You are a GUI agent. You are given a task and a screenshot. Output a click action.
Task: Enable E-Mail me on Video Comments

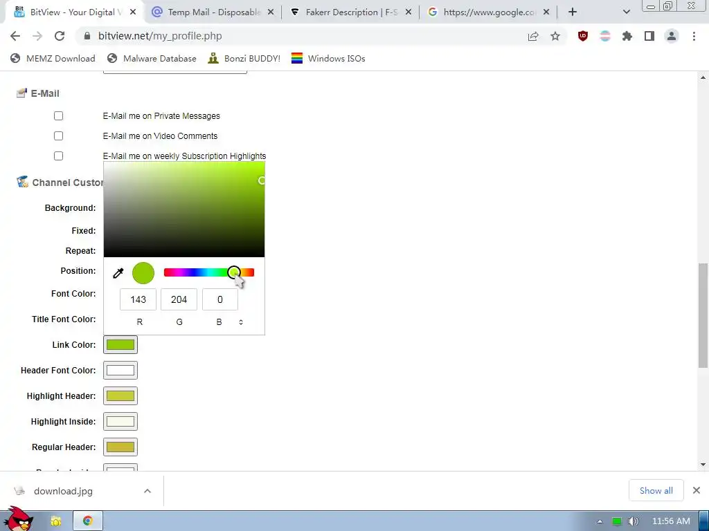point(58,136)
